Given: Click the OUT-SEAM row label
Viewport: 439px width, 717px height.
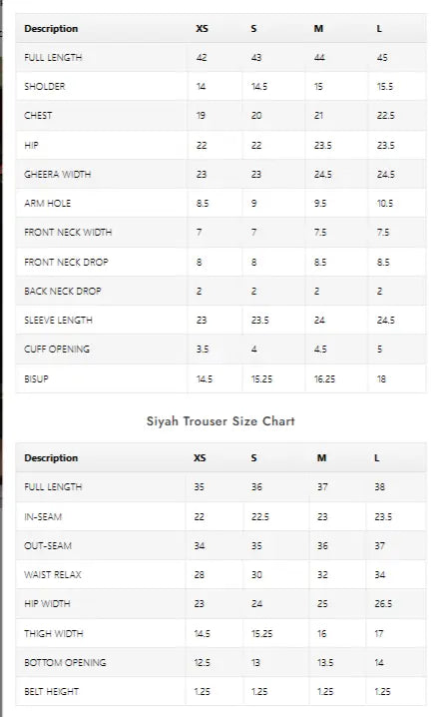Looking at the screenshot, I should click(48, 545).
